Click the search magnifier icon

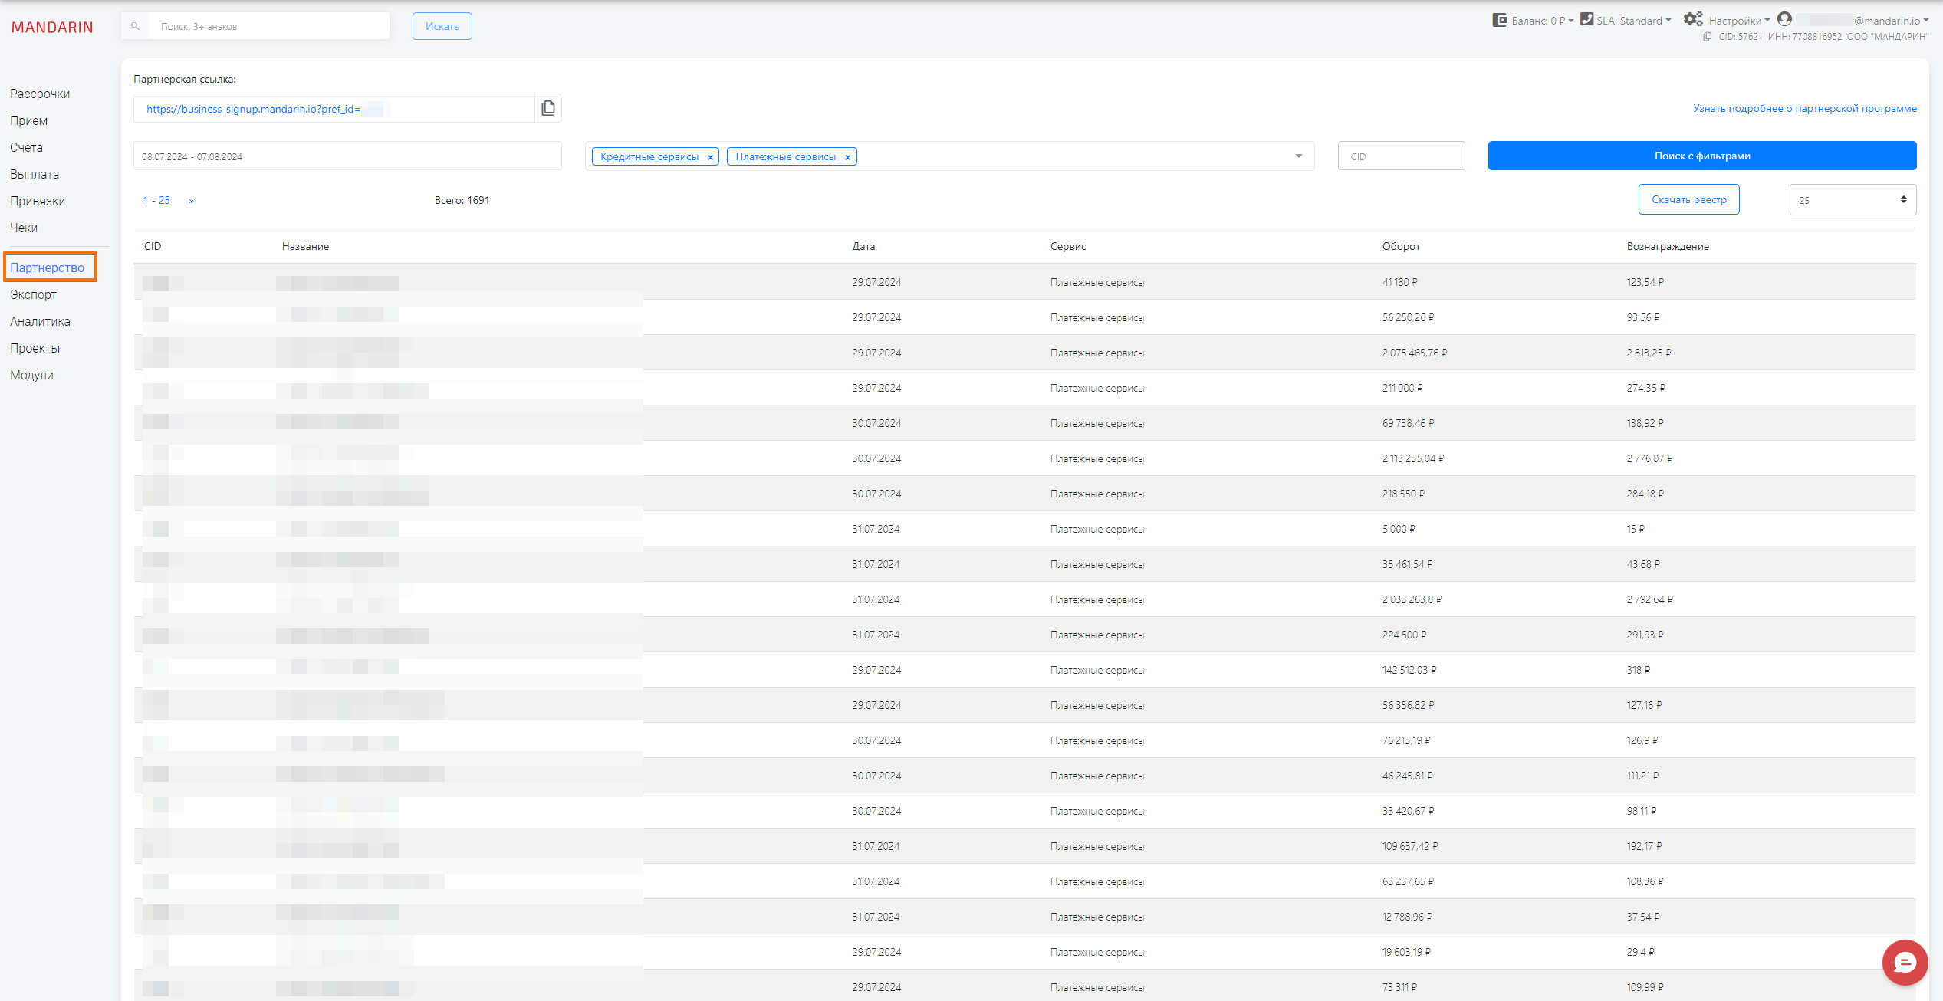(135, 26)
